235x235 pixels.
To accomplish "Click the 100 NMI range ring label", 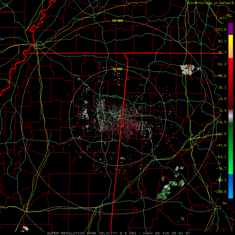I will point(117,21).
